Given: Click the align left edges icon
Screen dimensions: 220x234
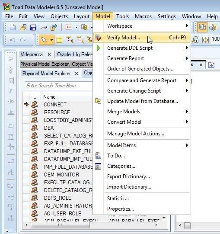Looking at the screenshot, I should click(11, 60).
